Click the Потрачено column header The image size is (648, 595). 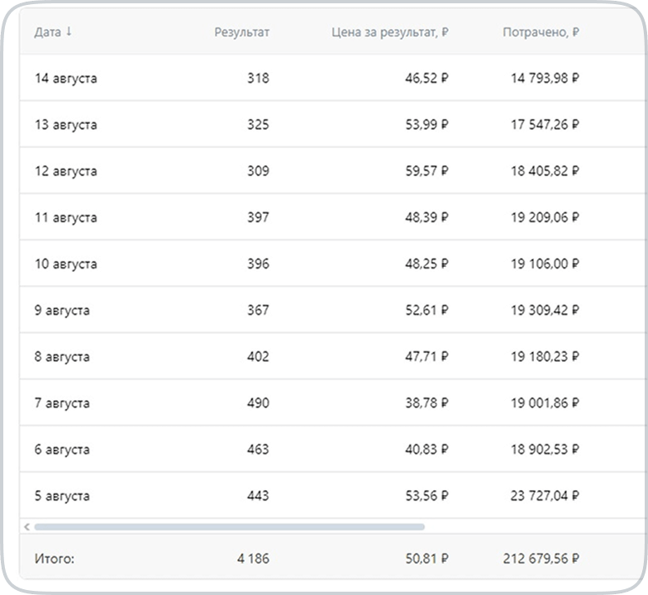(x=541, y=32)
